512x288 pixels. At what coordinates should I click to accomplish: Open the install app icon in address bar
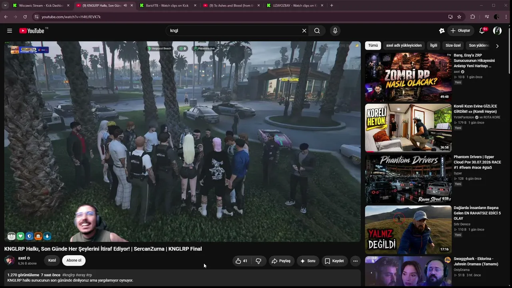pos(450,17)
